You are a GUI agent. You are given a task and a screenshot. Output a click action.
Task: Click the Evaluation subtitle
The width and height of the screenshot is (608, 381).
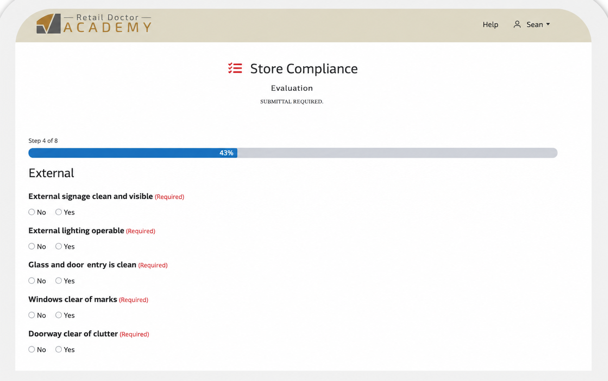(x=292, y=88)
